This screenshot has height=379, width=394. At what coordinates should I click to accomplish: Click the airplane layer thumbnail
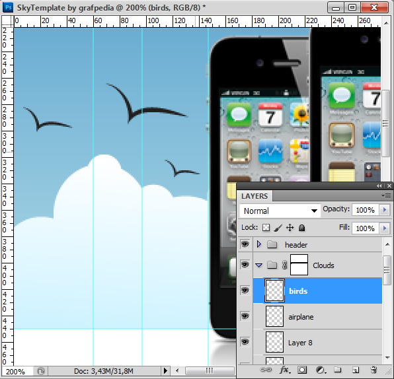click(x=274, y=316)
